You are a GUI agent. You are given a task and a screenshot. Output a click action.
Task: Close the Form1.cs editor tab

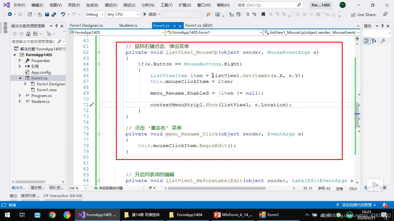180,26
